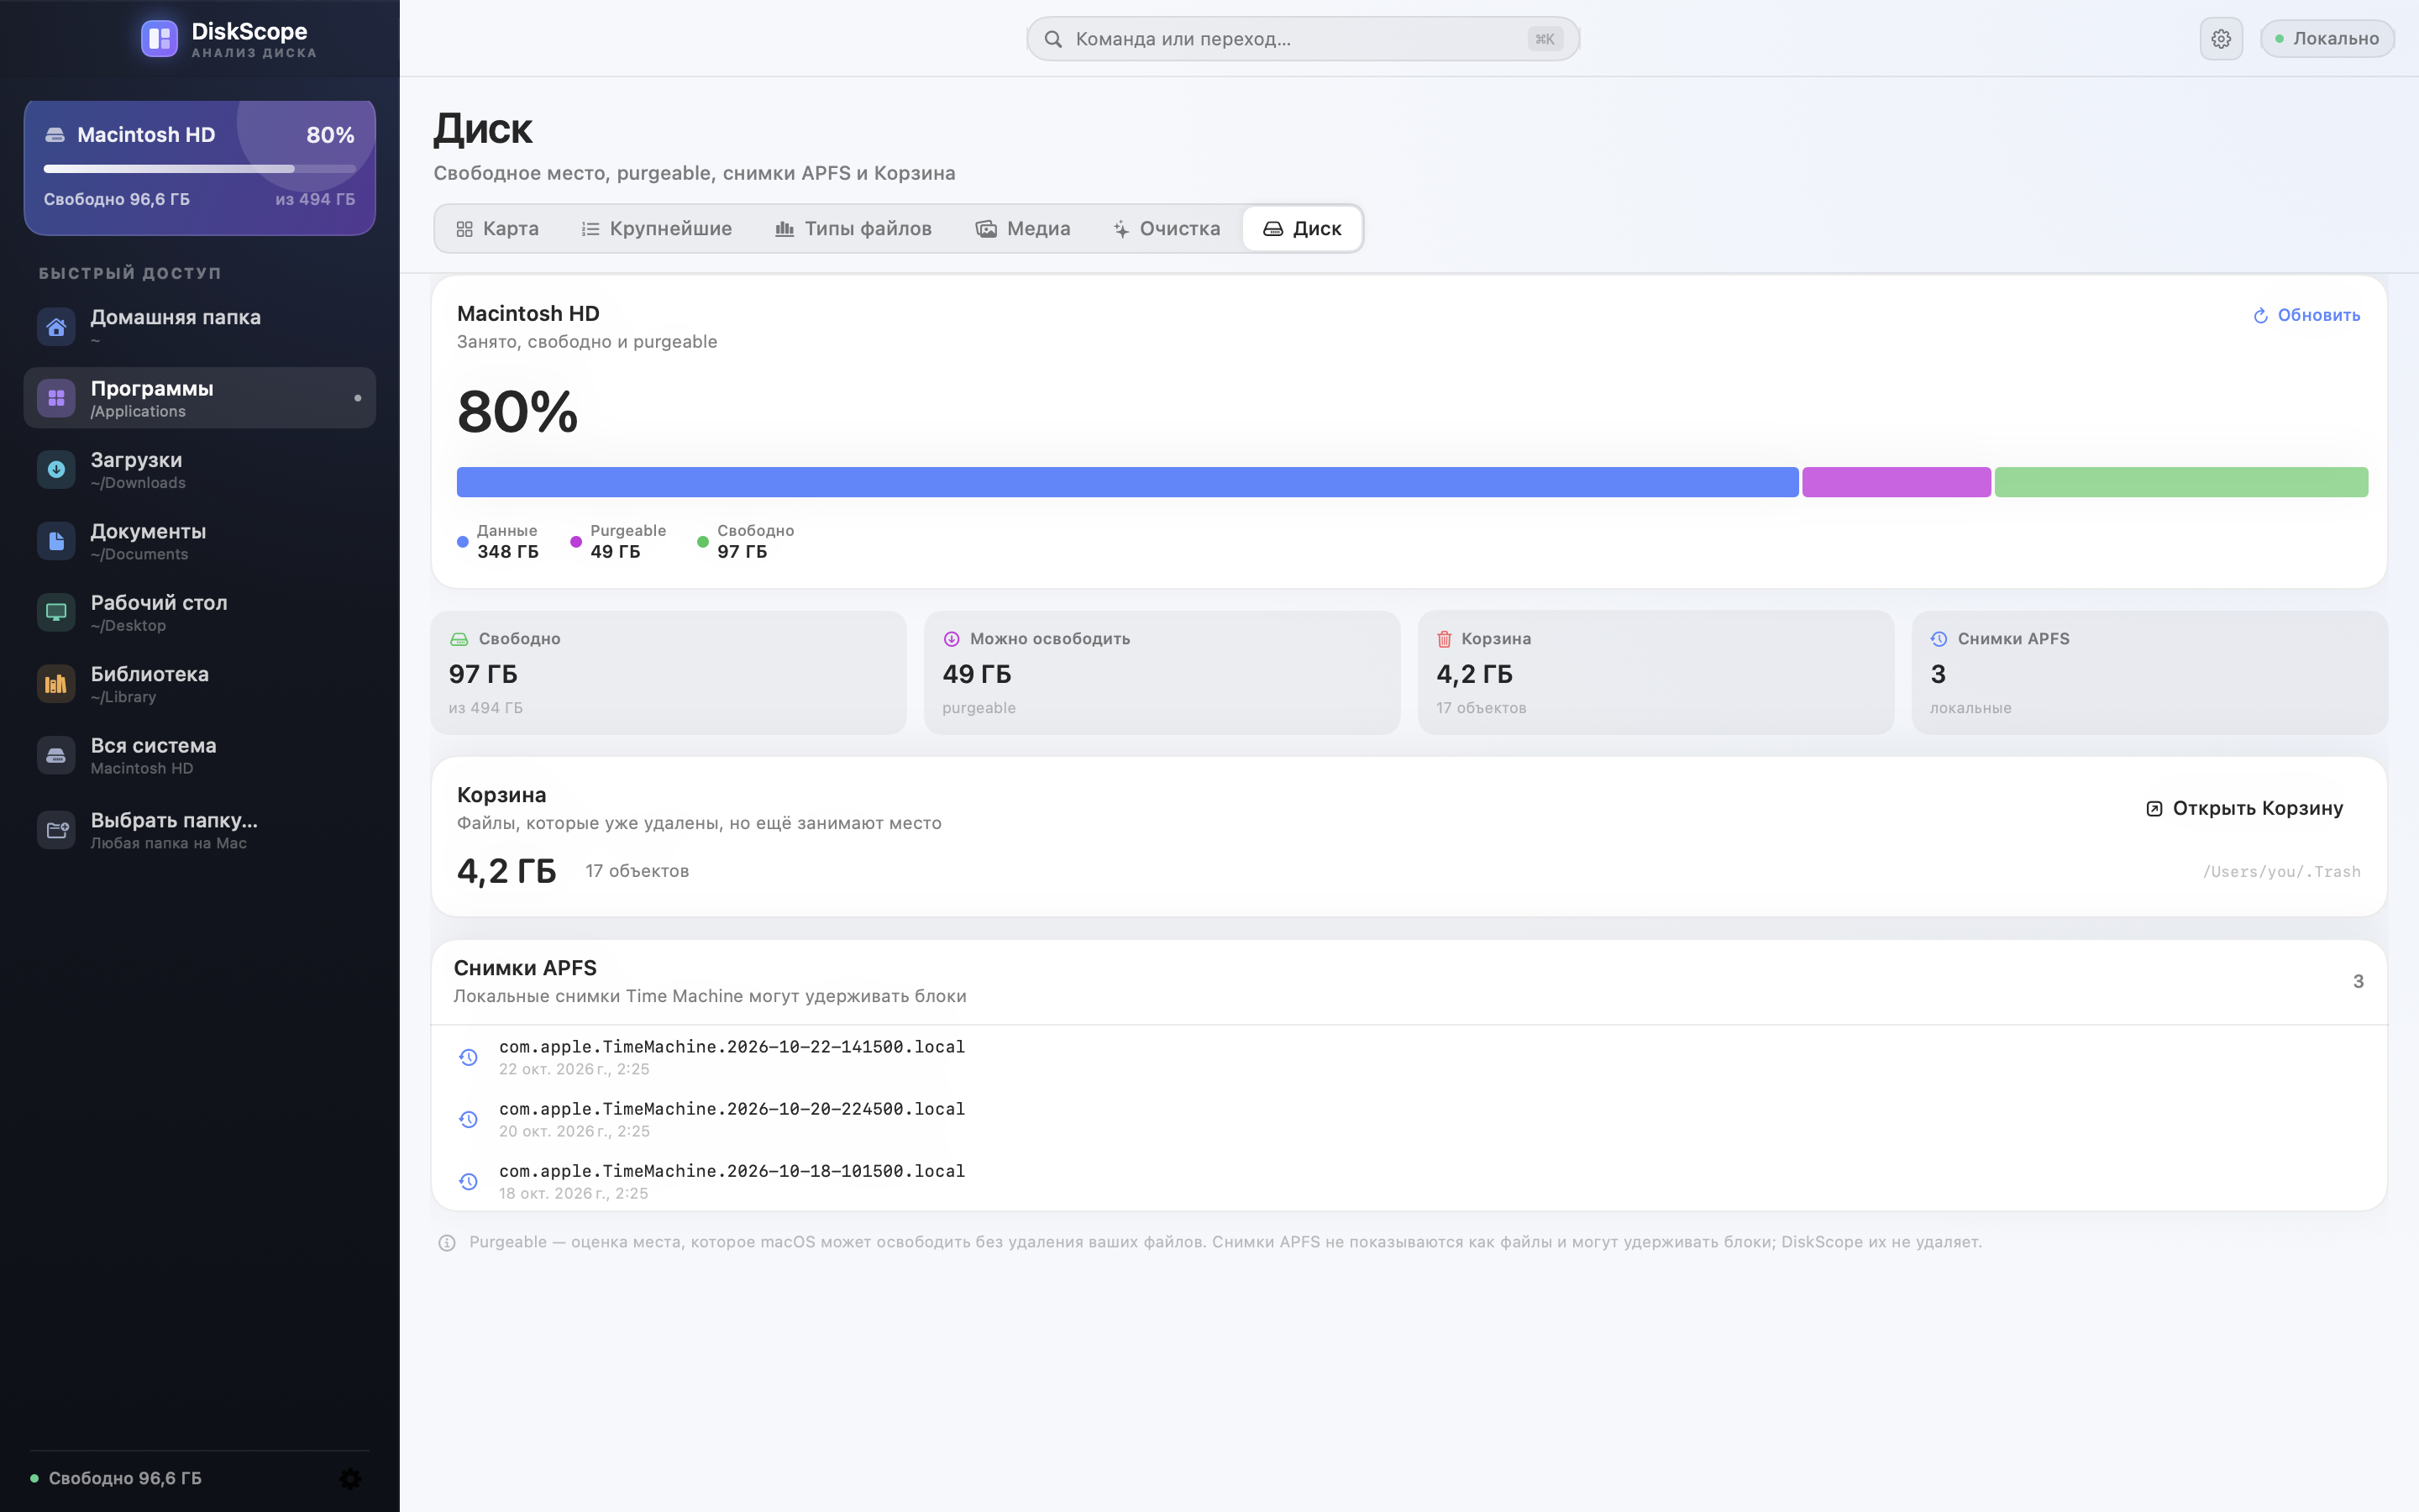Click the Desktop monitor icon

56,612
